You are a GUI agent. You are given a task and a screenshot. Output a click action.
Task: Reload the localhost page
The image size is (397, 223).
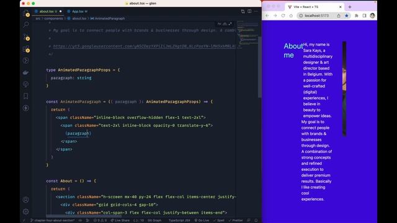coord(283,15)
